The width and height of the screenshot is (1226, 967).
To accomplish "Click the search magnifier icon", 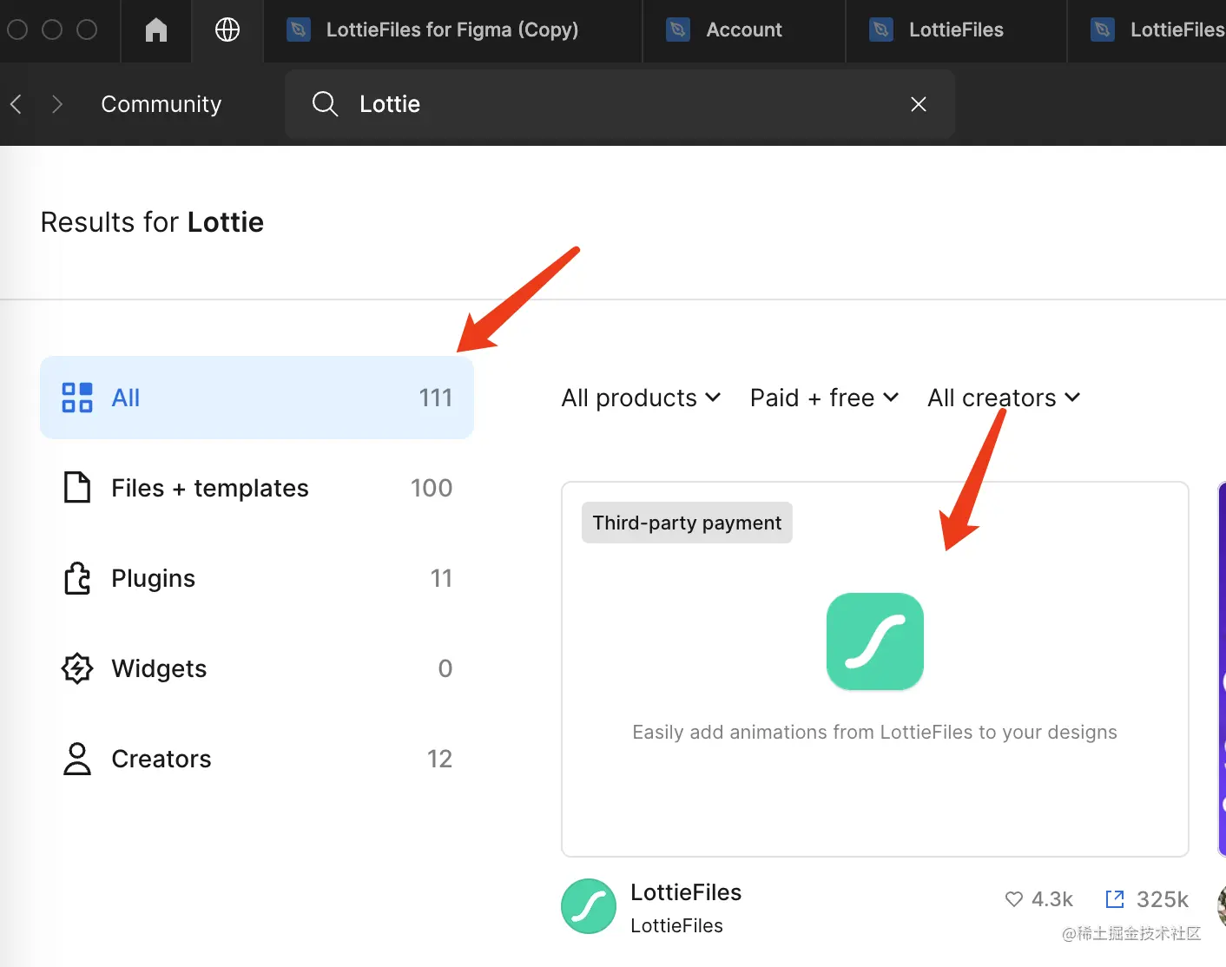I will coord(325,104).
